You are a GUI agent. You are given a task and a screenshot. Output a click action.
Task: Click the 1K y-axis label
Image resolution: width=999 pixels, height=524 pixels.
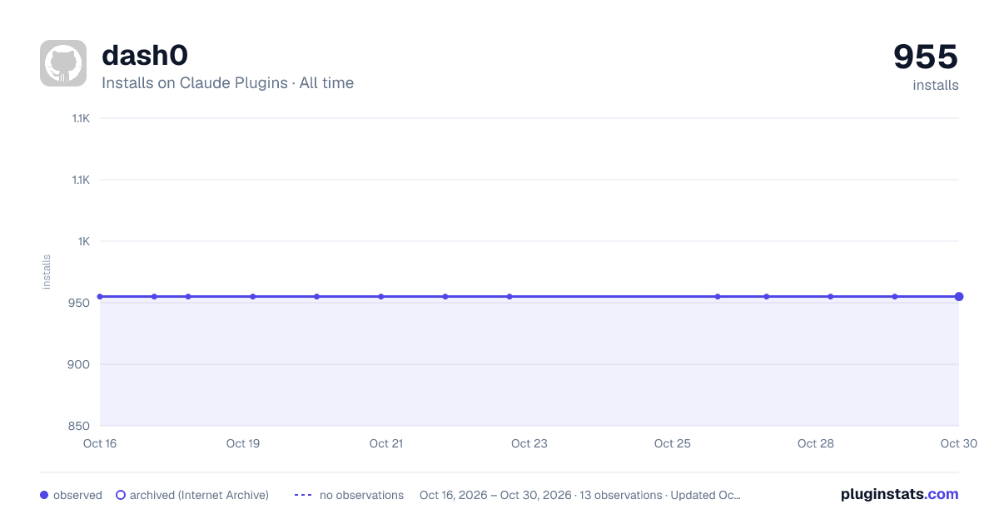click(83, 241)
